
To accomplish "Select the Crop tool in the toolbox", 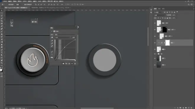I will point(1,21).
